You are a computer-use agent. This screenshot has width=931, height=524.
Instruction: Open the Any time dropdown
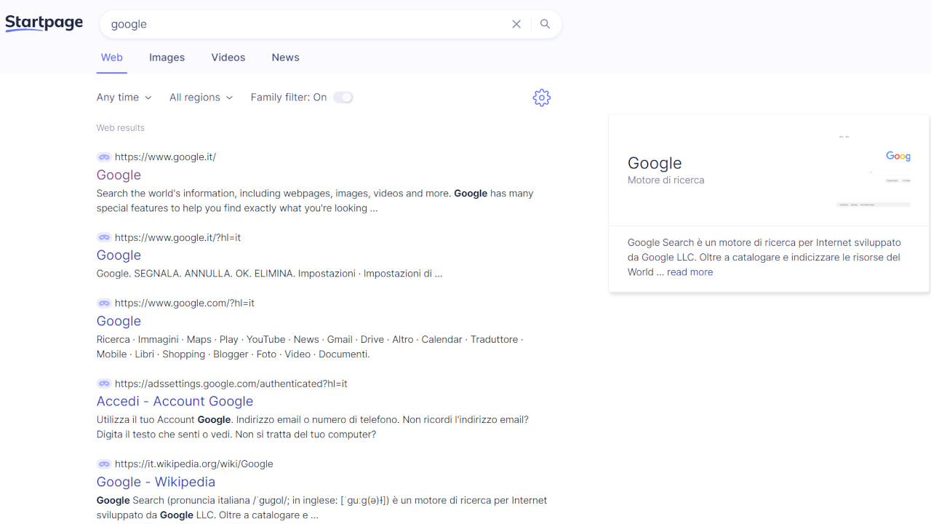[124, 98]
